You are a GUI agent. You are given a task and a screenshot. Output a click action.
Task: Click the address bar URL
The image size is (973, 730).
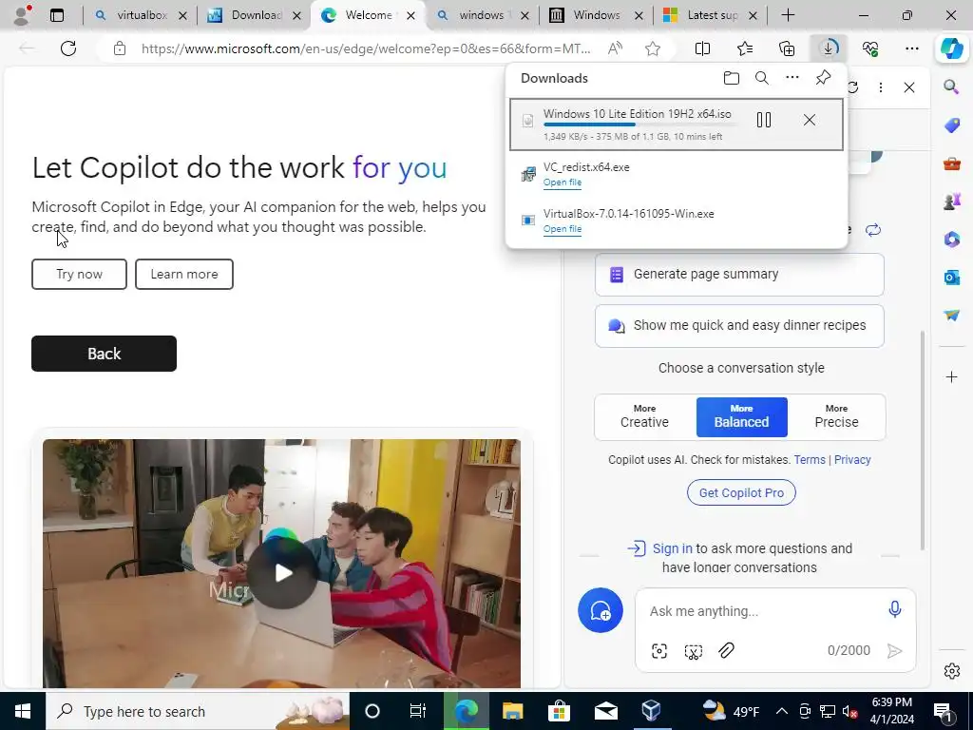click(366, 48)
